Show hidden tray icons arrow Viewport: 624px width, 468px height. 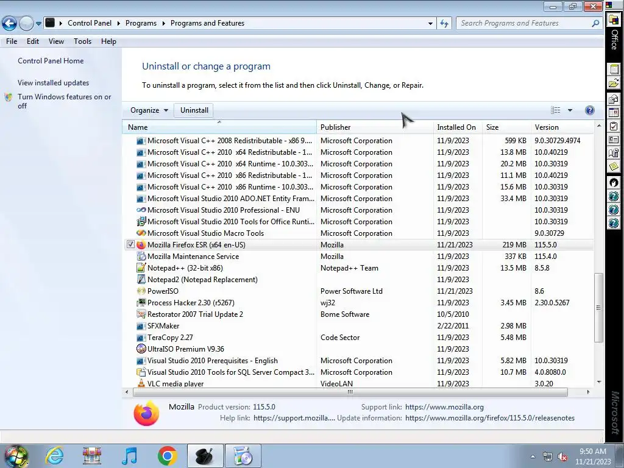click(533, 456)
